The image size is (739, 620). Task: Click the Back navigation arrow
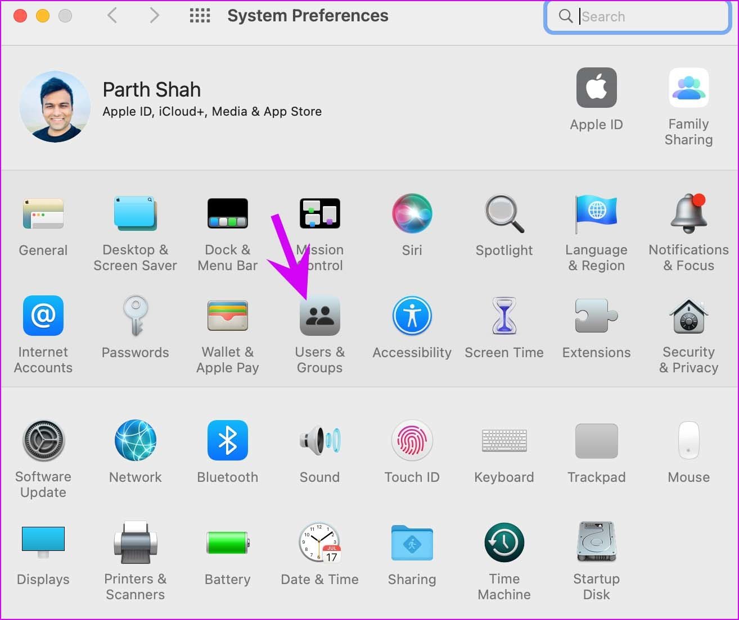(x=112, y=16)
